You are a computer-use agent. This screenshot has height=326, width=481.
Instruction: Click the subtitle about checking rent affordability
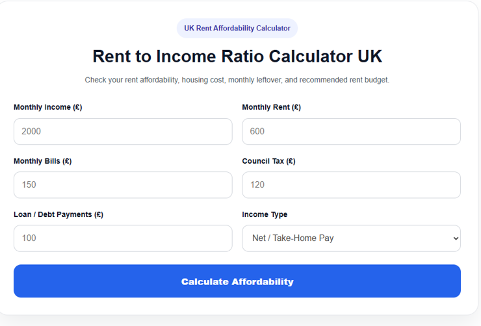pos(237,80)
